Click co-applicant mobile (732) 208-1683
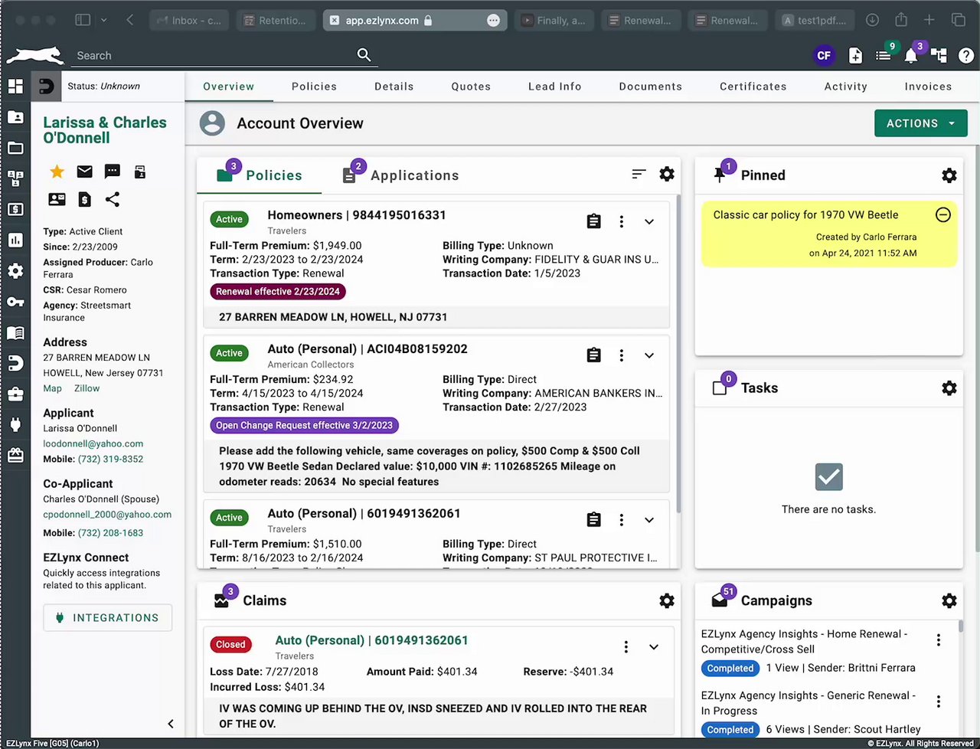The image size is (980, 749). (110, 533)
